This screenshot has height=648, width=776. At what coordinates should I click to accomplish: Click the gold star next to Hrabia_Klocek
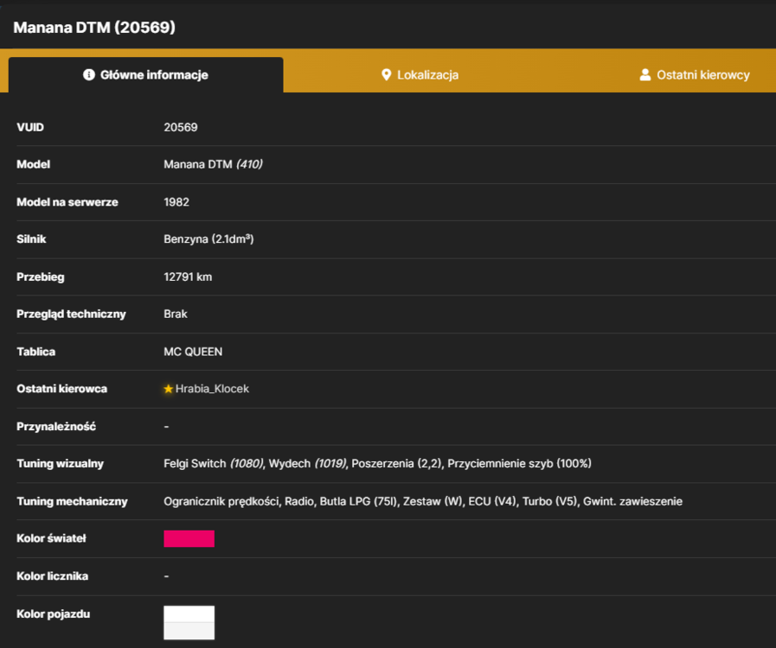(169, 389)
